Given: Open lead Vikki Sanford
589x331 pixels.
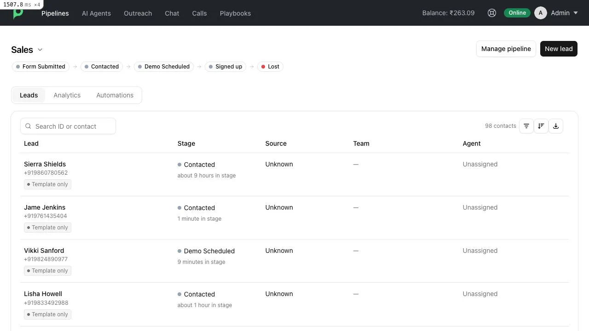Looking at the screenshot, I should pyautogui.click(x=44, y=251).
